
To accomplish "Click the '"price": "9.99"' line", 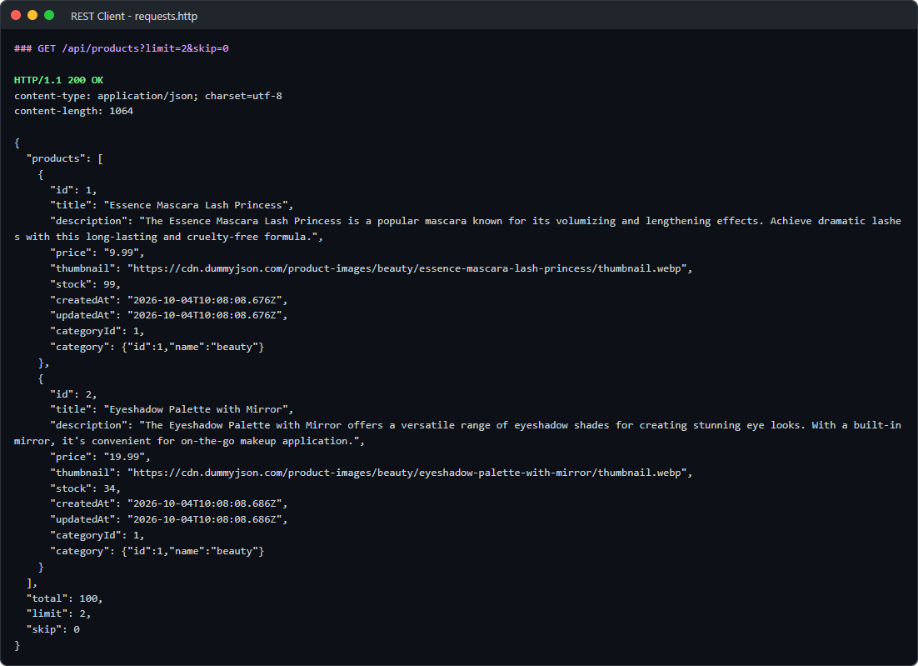I will pos(97,253).
